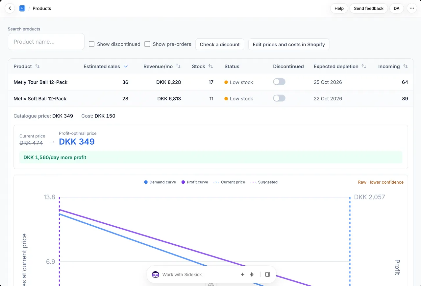Screen dimensions: 421x286
Task: Select the Metly Tour Ball 12-Pack row
Action: (210, 82)
